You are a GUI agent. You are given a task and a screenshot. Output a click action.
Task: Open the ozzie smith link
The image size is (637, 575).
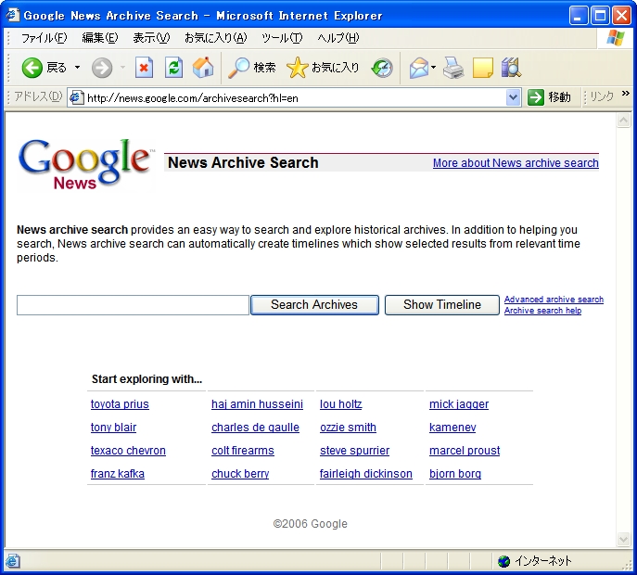(348, 428)
